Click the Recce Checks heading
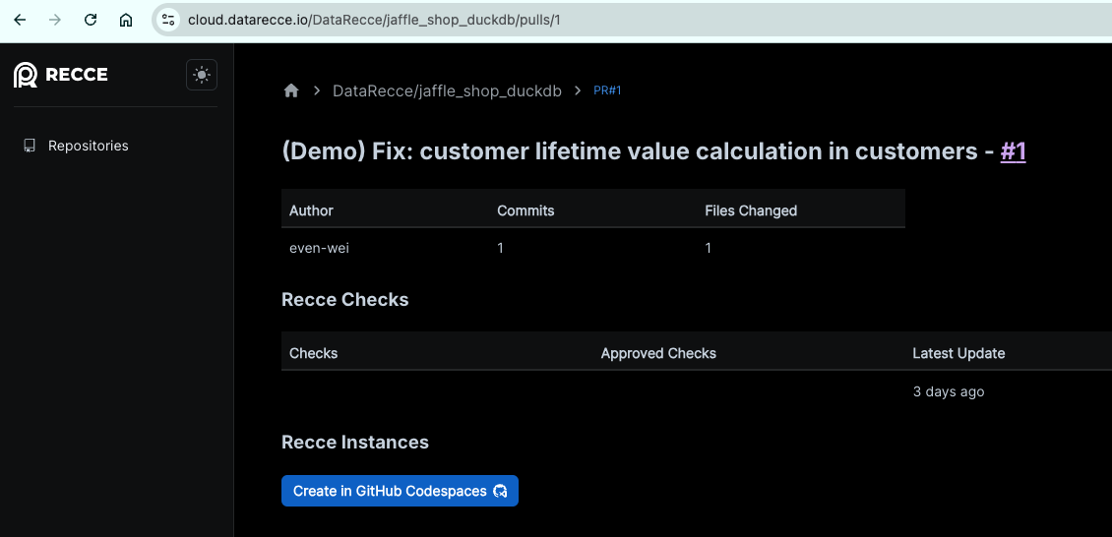This screenshot has height=537, width=1112. pos(344,300)
